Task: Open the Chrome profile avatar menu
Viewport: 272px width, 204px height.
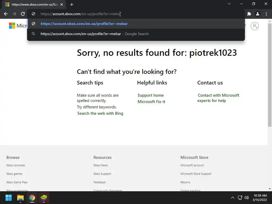Action: pos(258,14)
